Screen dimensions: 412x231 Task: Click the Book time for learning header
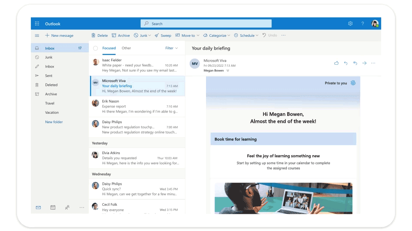[283, 139]
